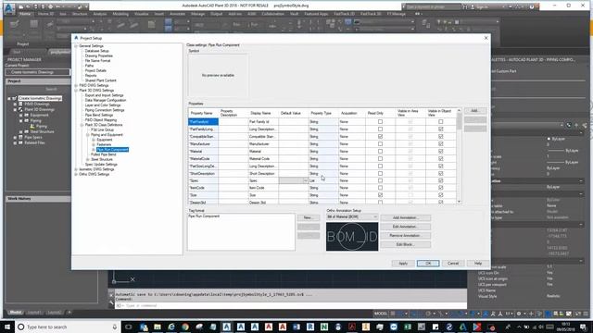Toggle Read Only for PartFamilyId row
Viewport: 593px width, 333px height.
pyautogui.click(x=380, y=122)
